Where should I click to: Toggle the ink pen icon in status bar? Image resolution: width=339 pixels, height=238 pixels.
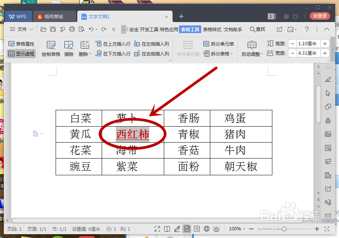[177, 229]
